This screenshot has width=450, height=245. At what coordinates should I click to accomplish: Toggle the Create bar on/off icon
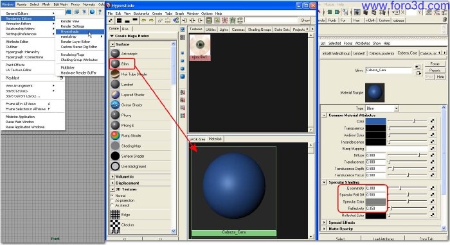coord(111,21)
